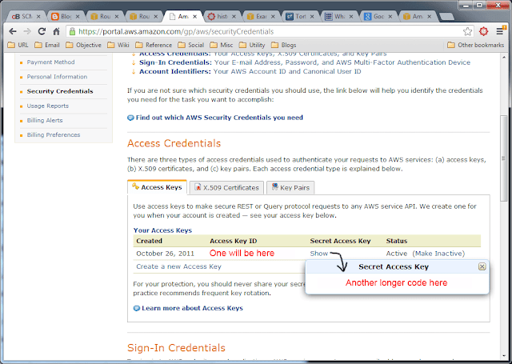Switch to the Tort browser tab

tap(298, 16)
